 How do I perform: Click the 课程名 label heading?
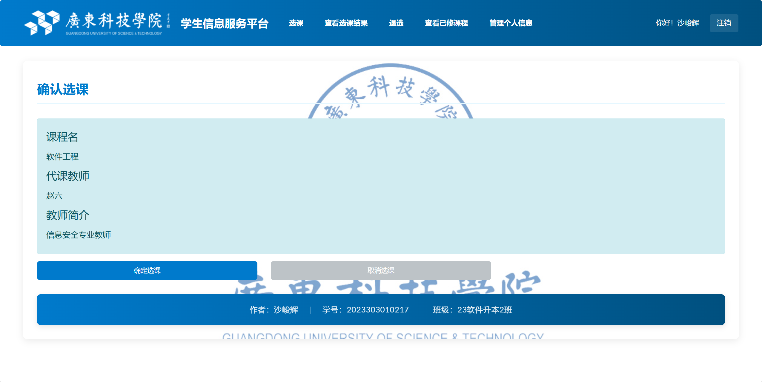tap(62, 137)
